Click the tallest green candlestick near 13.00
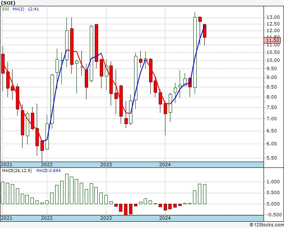The width and height of the screenshot is (284, 228). coord(195,52)
